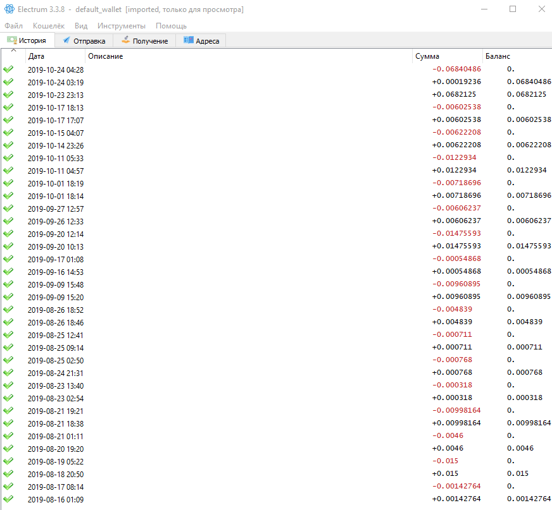
Task: Click confirmation checkmark beside the 2019-08-16 01:09 row
Action: click(9, 499)
